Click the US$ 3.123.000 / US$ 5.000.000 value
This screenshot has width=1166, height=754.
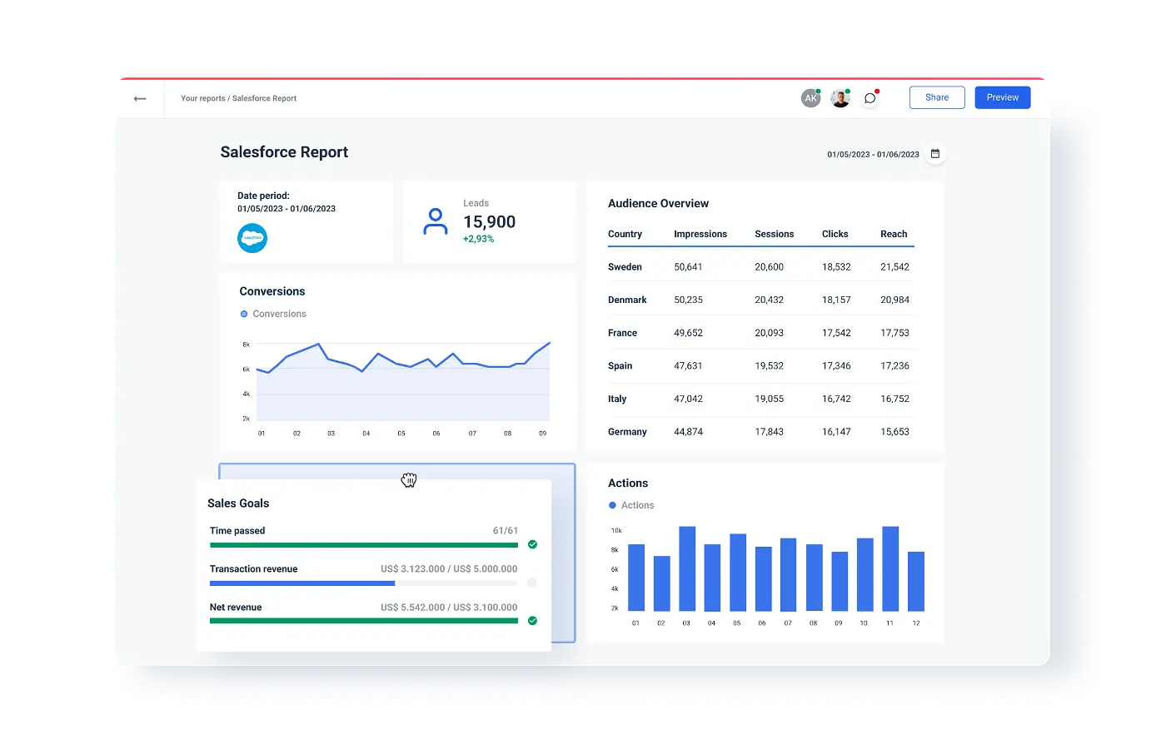(449, 569)
